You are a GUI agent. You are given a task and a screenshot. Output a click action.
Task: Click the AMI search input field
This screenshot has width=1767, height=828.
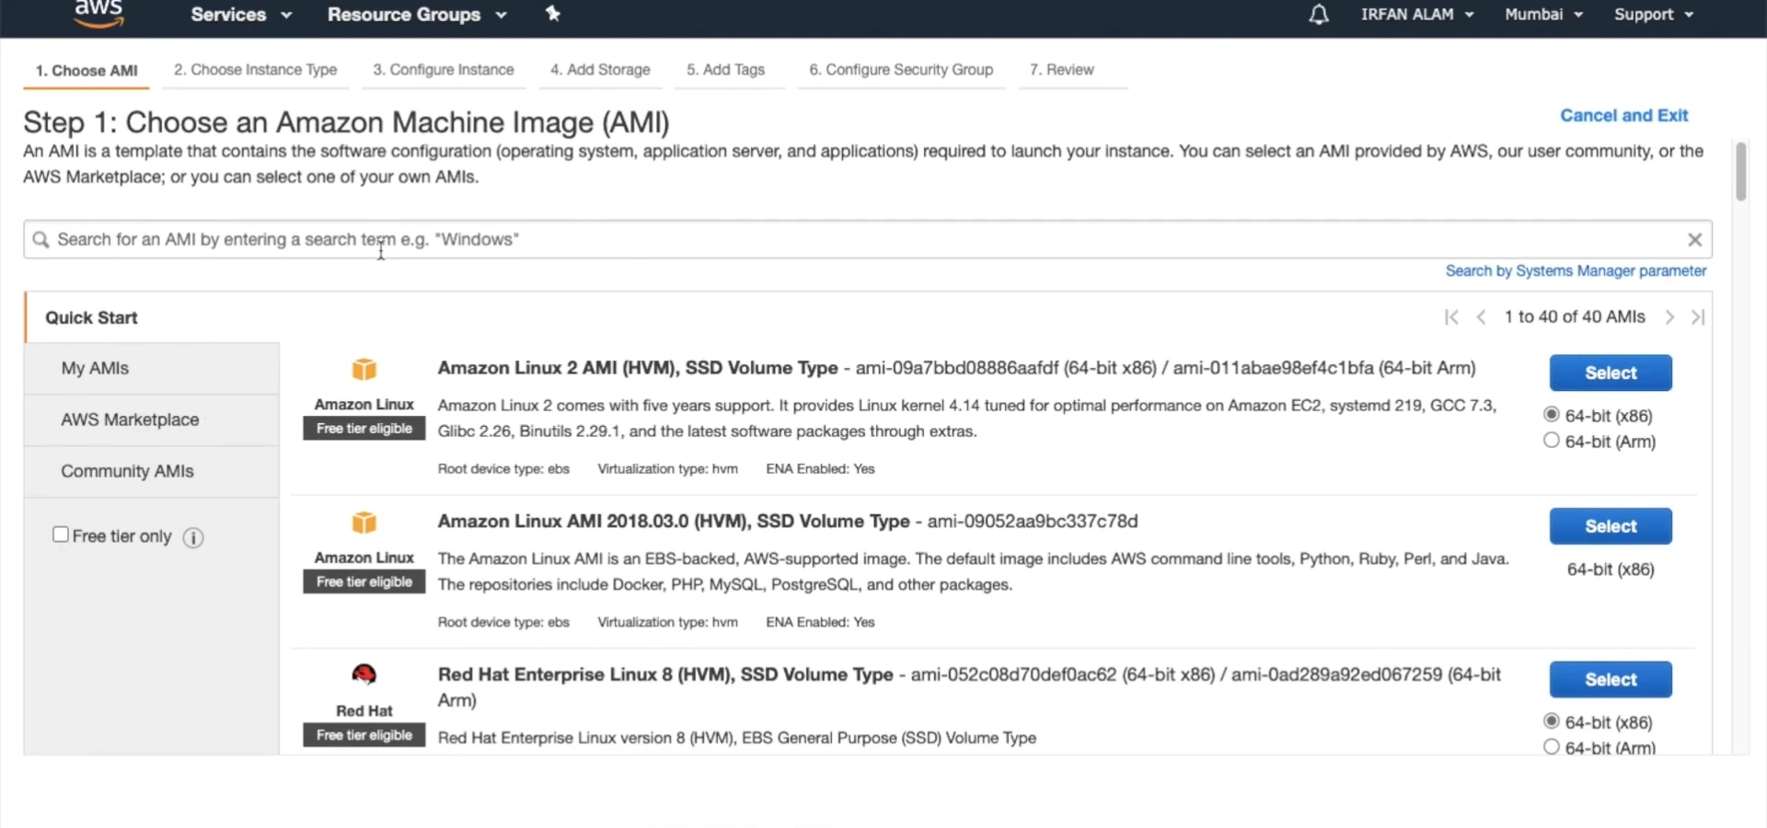pyautogui.click(x=867, y=239)
